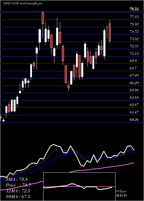144x201 pixels.
Task: Click inside the Live MACD inset chart
Action: tap(79, 187)
